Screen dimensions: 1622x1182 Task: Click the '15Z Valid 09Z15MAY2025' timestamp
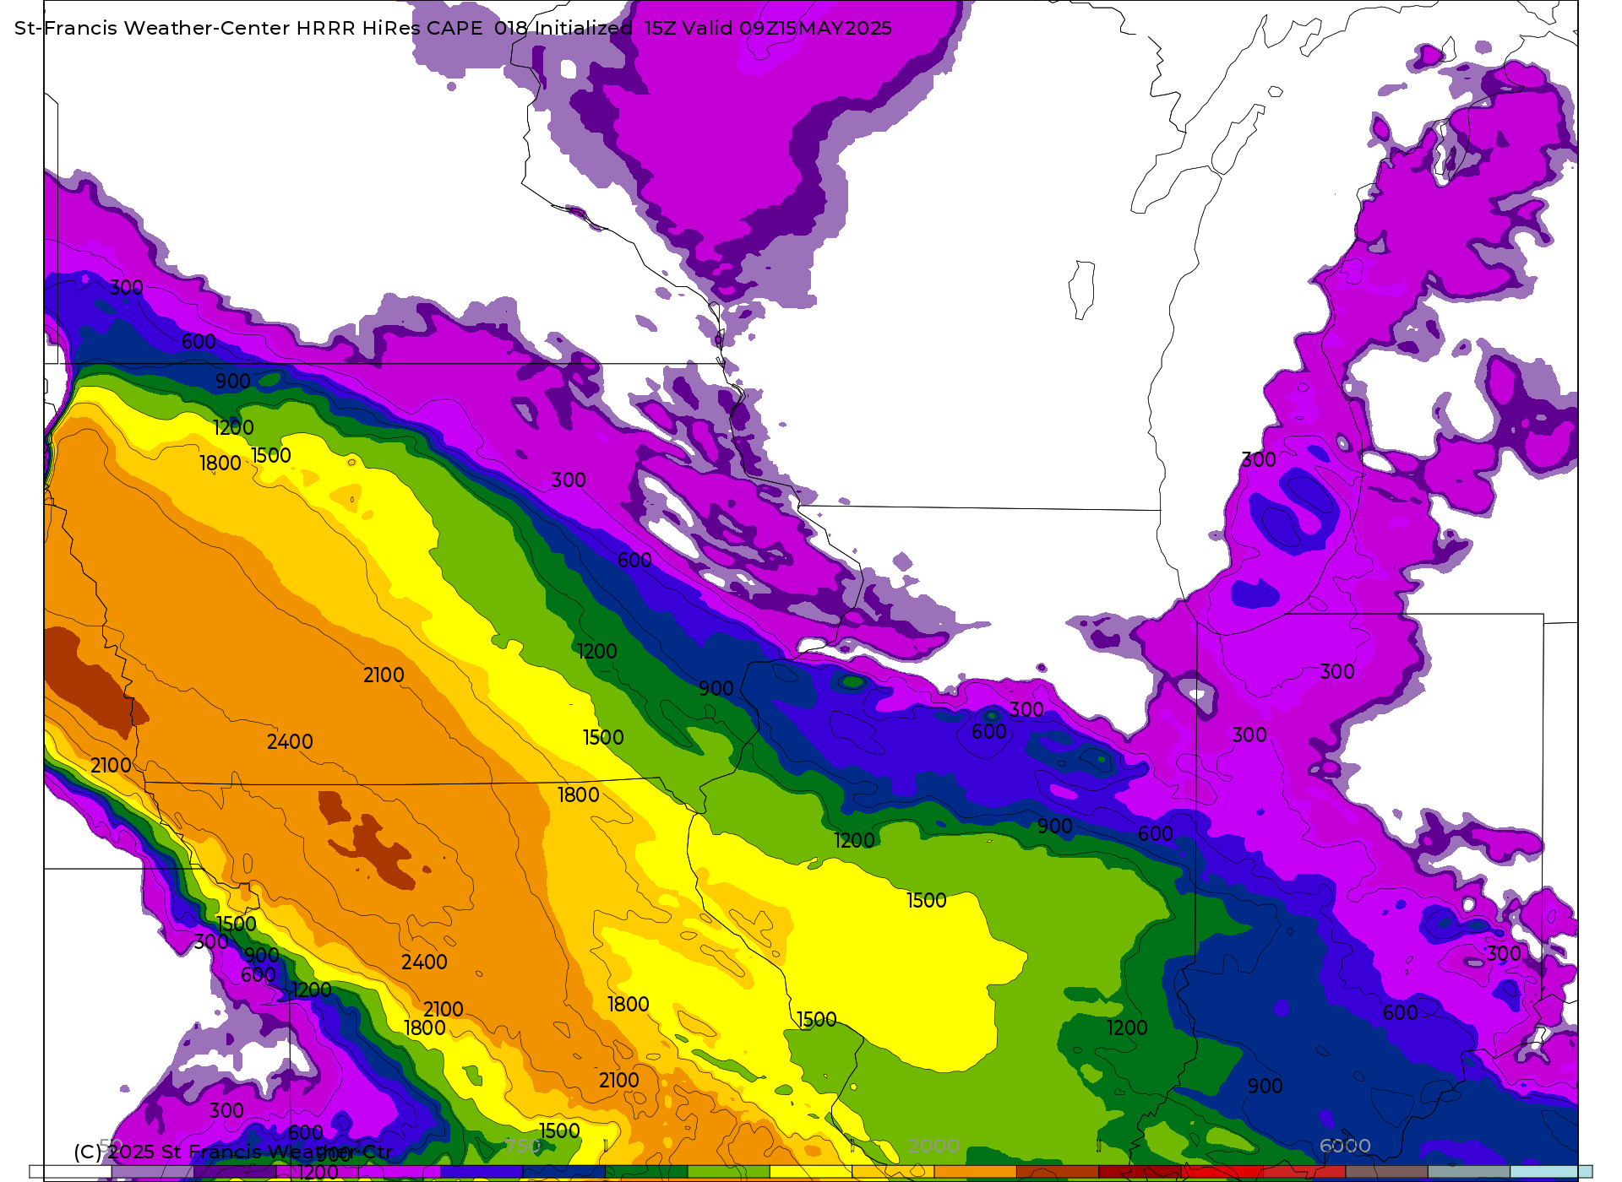768,28
